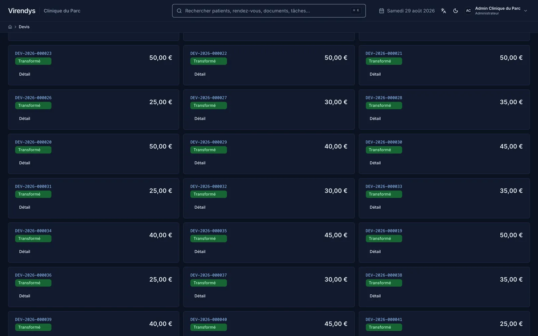Click the calendar icon beside the date

click(x=382, y=11)
